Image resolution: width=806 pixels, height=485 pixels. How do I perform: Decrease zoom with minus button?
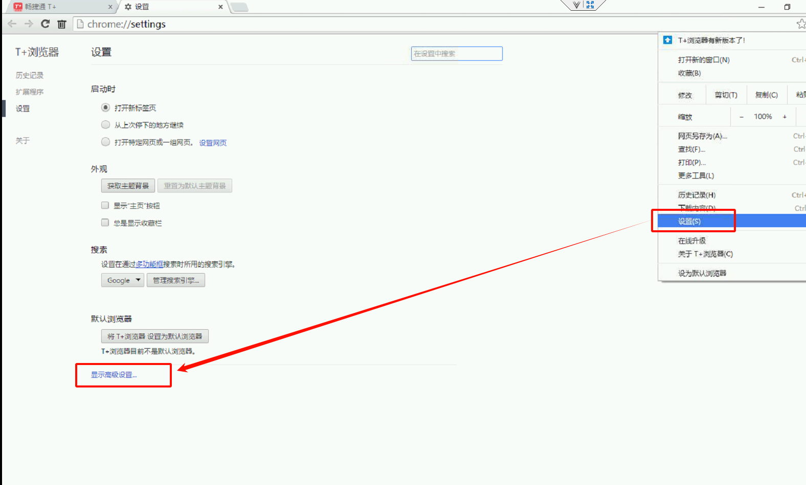pos(741,117)
